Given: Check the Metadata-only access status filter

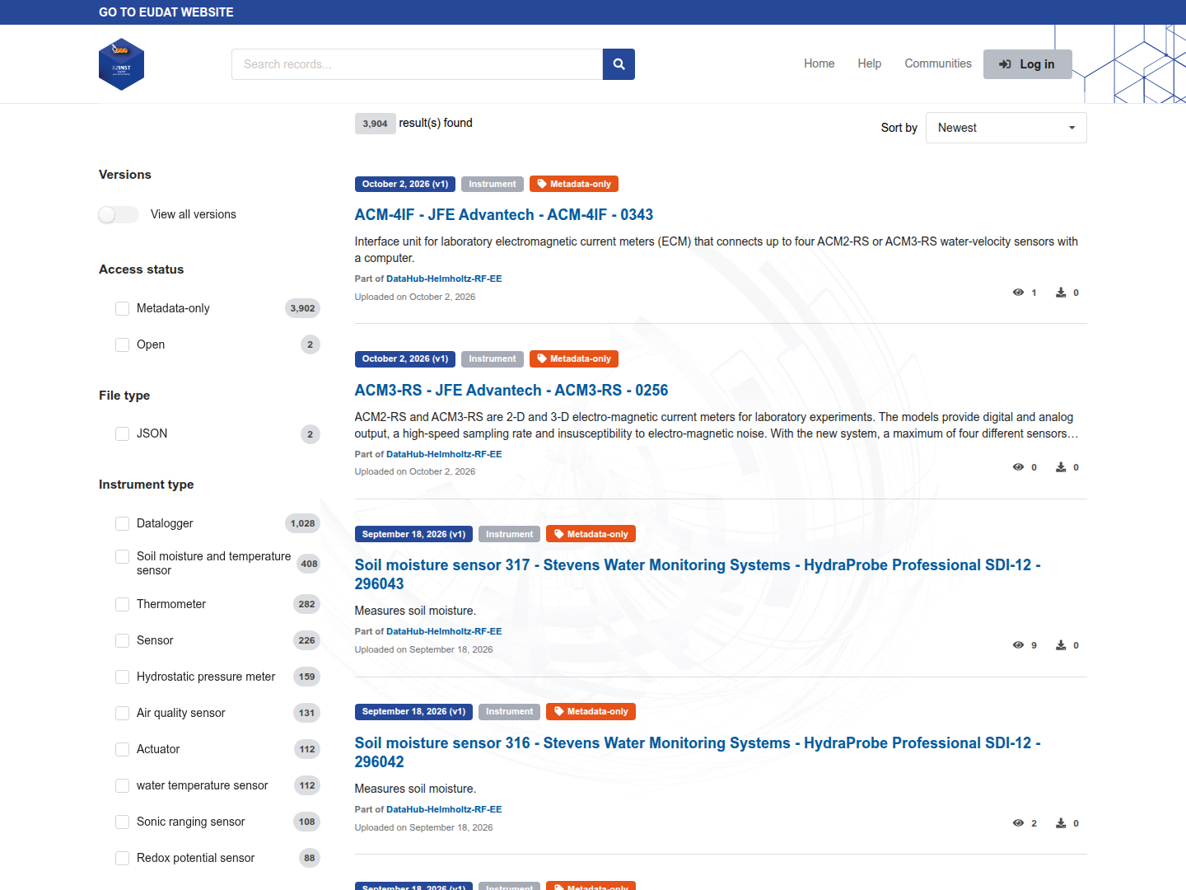Looking at the screenshot, I should (122, 308).
